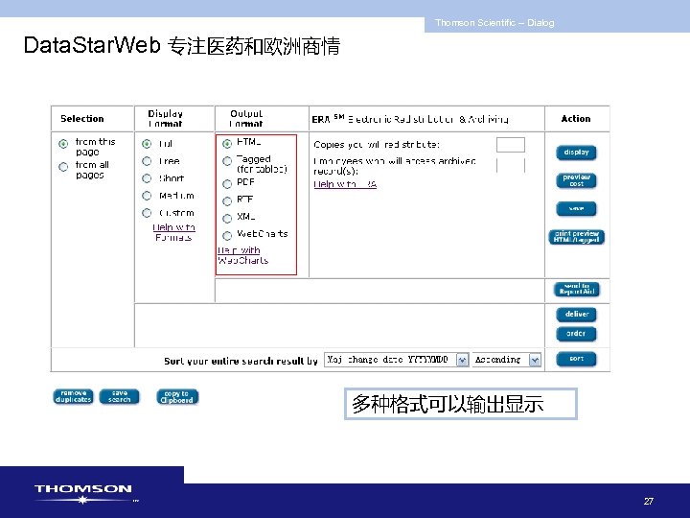Select PDF output format

pyautogui.click(x=227, y=183)
